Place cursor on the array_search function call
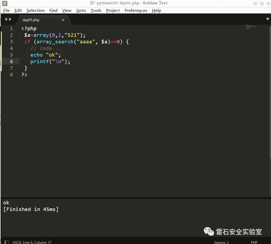The width and height of the screenshot is (271, 244). pos(55,42)
